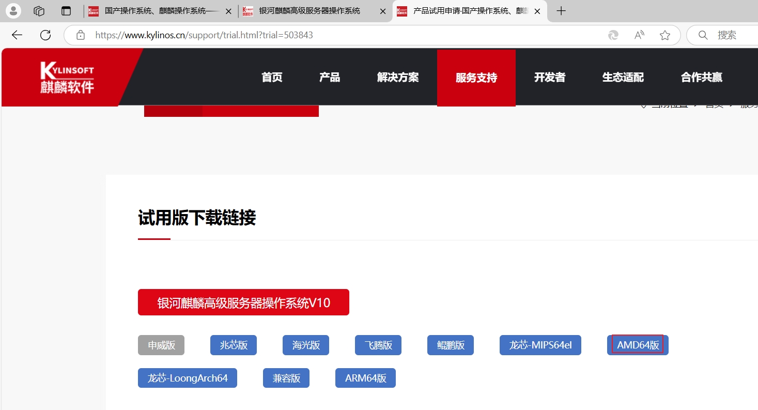
Task: Open the workspaces icon in tab bar
Action: tap(39, 11)
